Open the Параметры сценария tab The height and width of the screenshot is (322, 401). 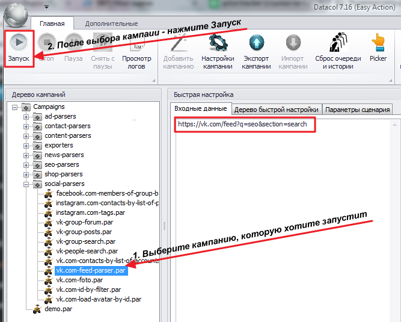[x=357, y=110]
